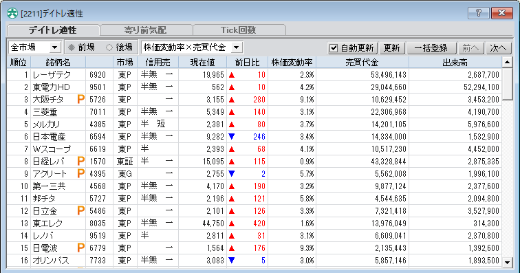Screen dimensions: 520x273
Task: Click stock code 9501
Action: [x=98, y=87]
